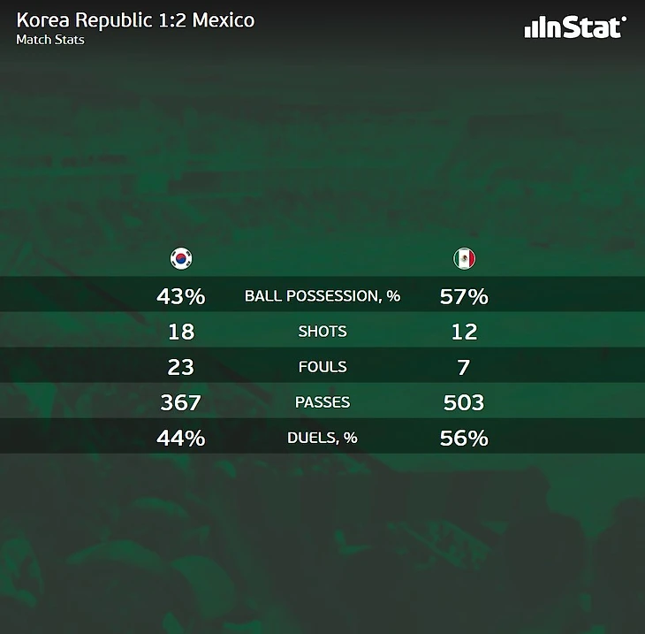The image size is (645, 634).
Task: Select the Korea Republic 1:2 Mexico title
Action: pyautogui.click(x=135, y=20)
